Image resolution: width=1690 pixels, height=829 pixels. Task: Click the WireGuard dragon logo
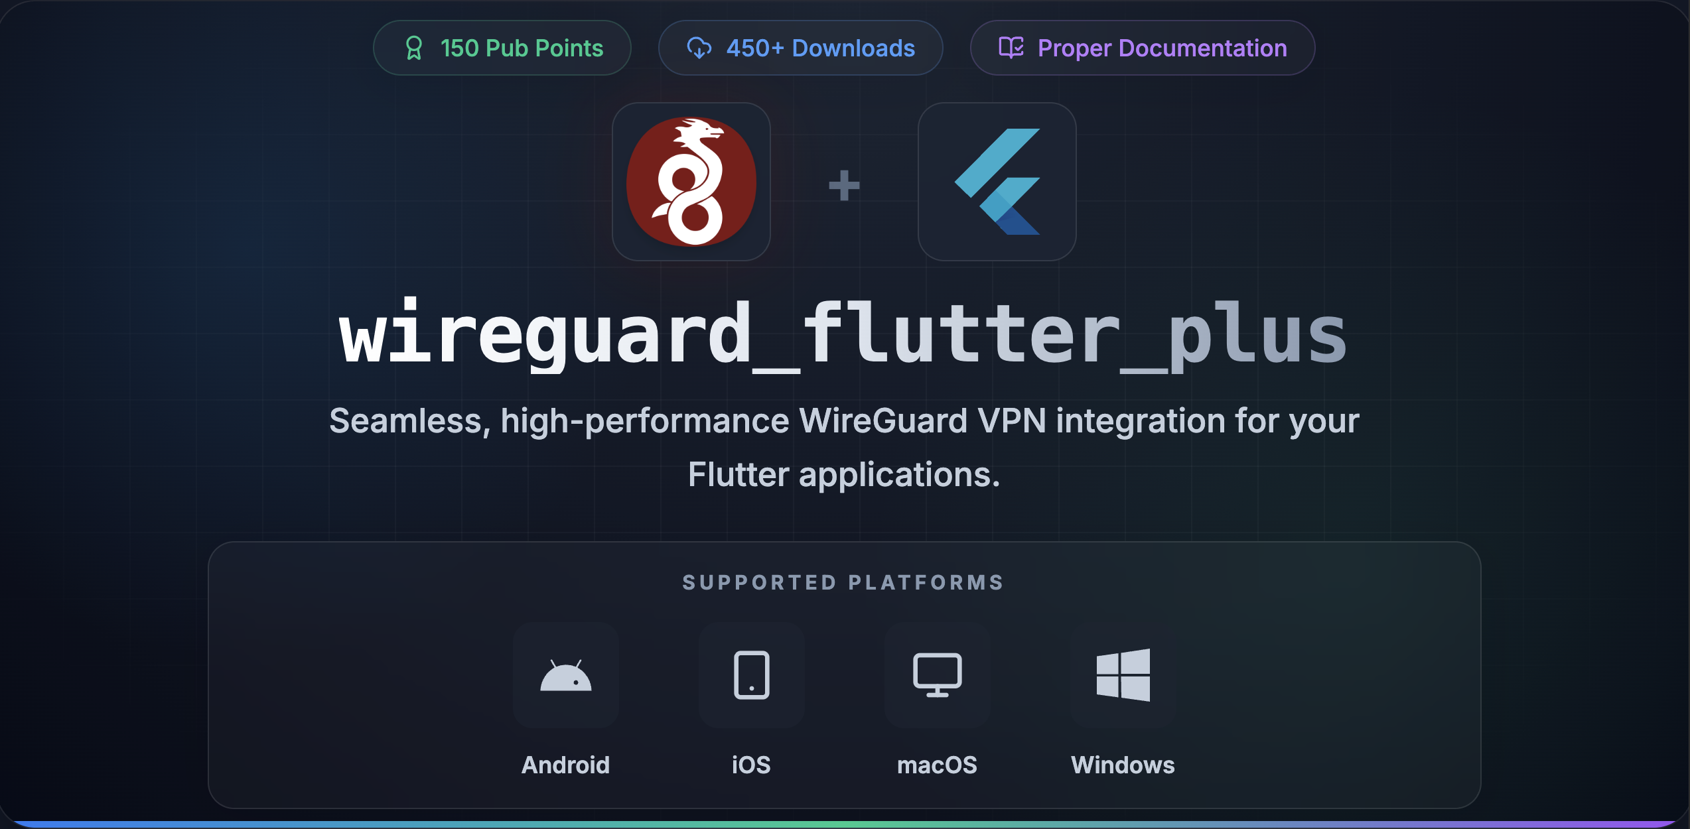[x=691, y=182]
